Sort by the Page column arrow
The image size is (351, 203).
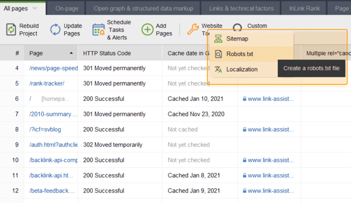[x=71, y=53]
